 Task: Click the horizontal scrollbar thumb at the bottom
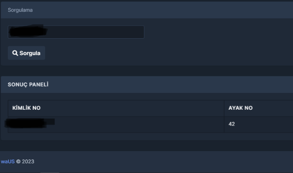[50, 173]
